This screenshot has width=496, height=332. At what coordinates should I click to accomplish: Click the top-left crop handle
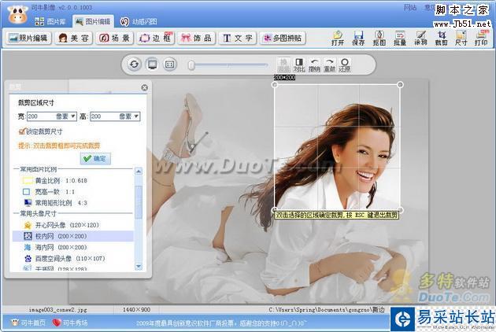pos(275,85)
